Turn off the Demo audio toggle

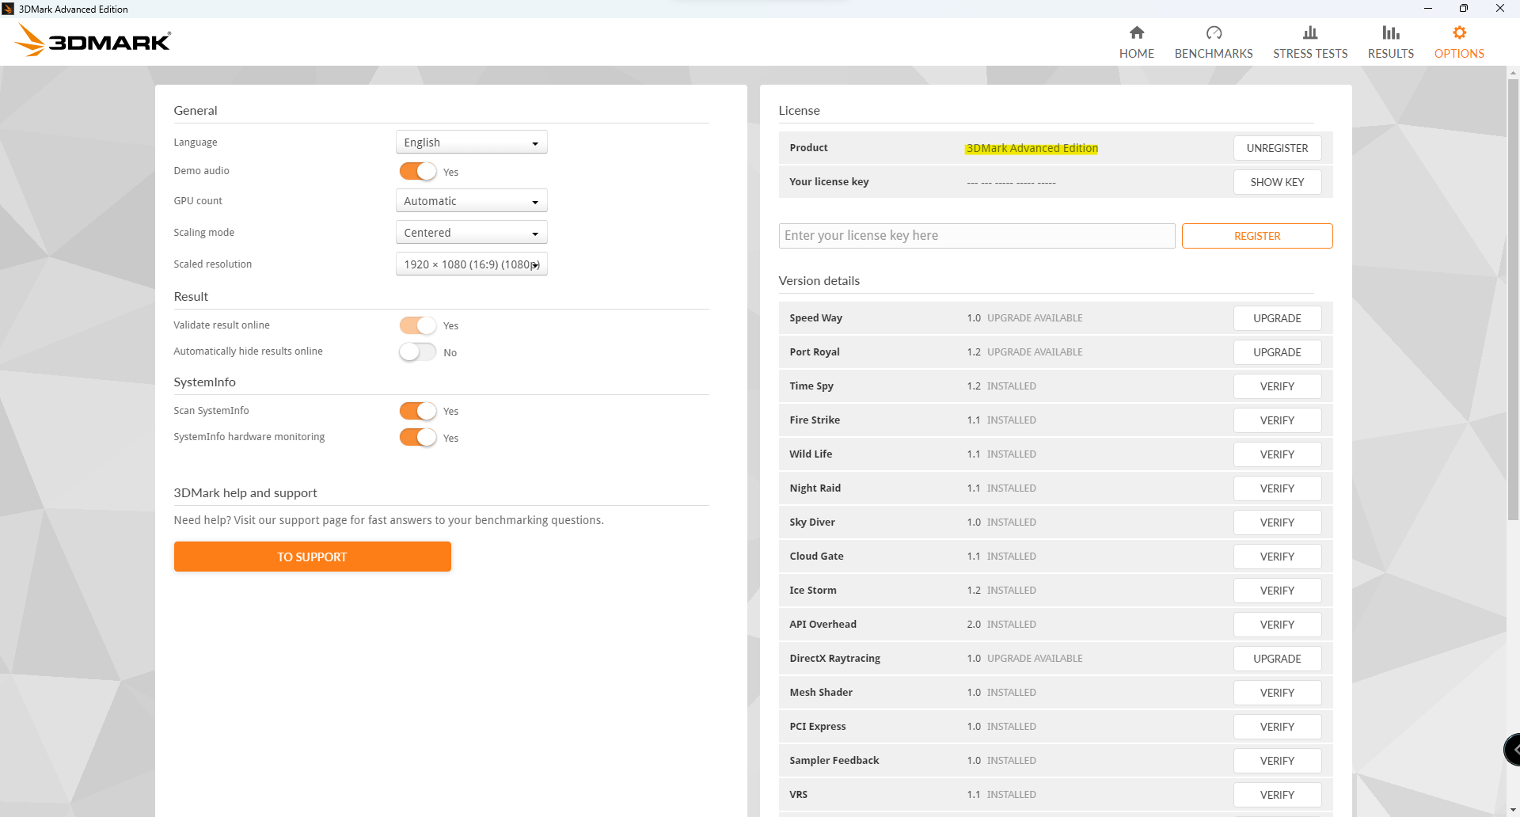pos(417,171)
